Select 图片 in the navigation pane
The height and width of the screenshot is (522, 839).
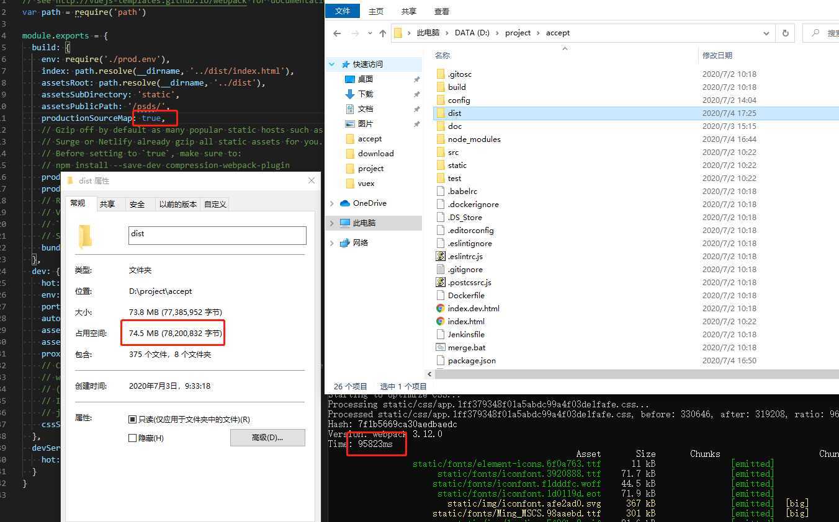[x=366, y=123]
